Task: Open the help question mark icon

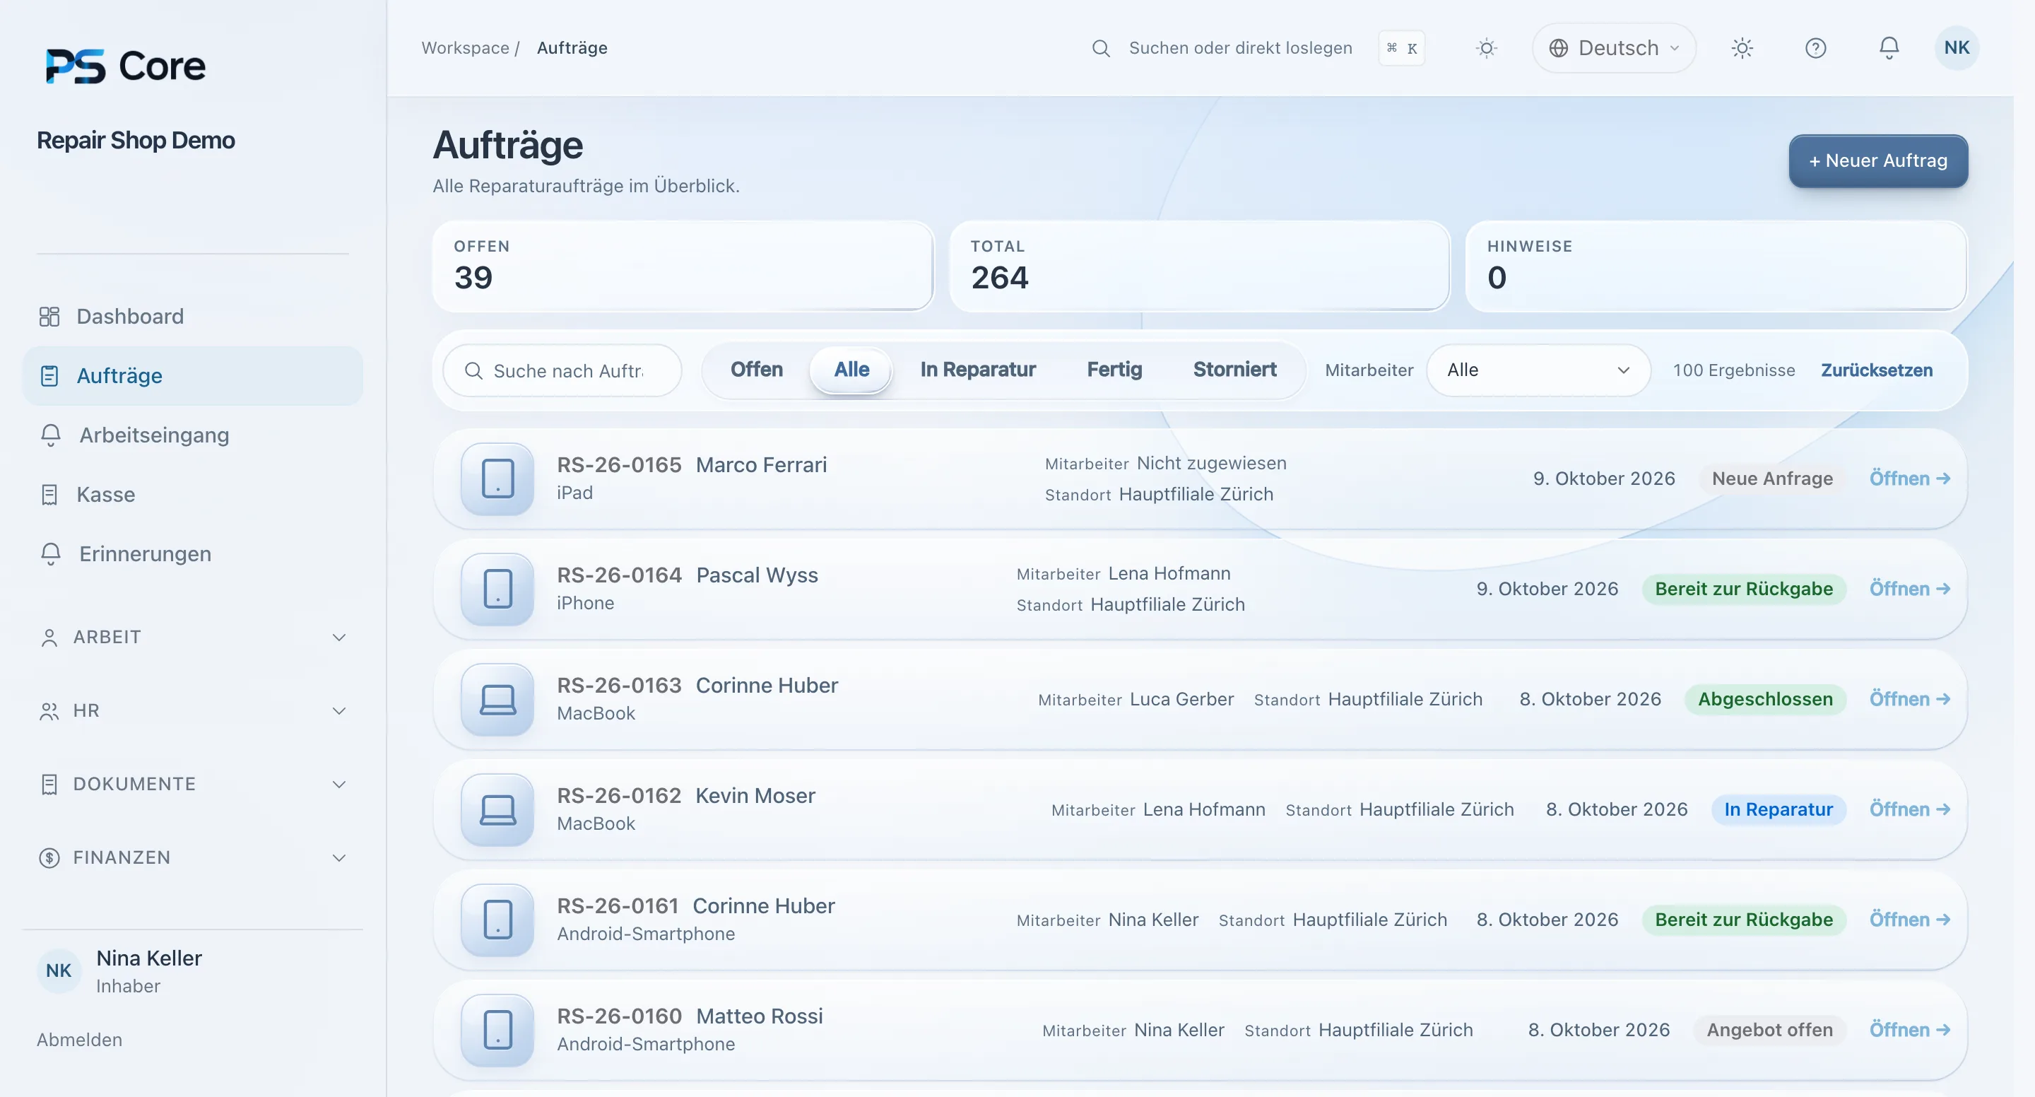Action: point(1815,48)
